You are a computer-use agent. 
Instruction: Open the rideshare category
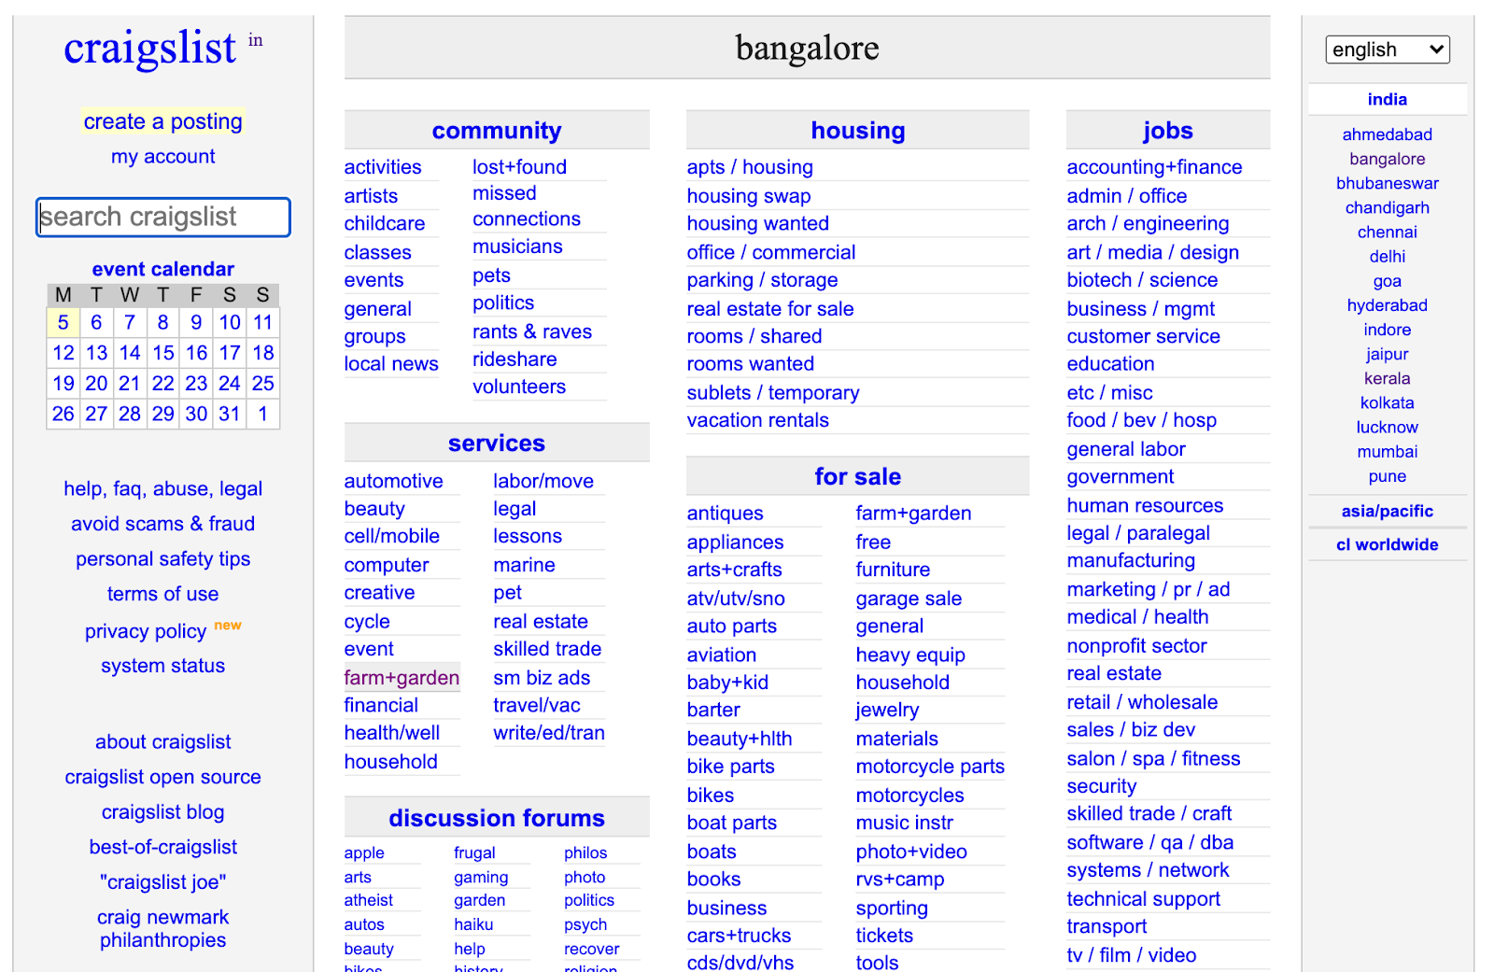coord(514,359)
